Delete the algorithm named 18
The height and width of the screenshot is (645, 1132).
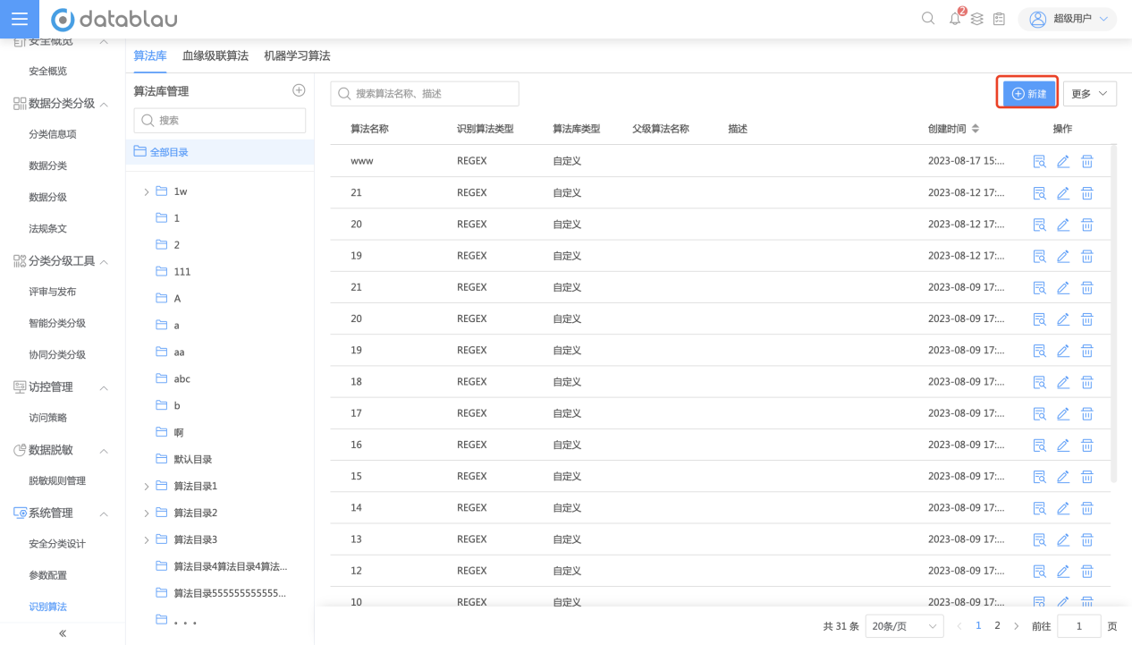1087,382
